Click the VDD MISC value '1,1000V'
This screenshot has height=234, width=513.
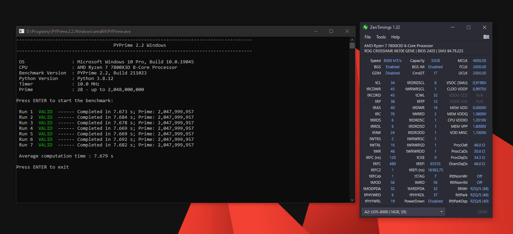[479, 133]
